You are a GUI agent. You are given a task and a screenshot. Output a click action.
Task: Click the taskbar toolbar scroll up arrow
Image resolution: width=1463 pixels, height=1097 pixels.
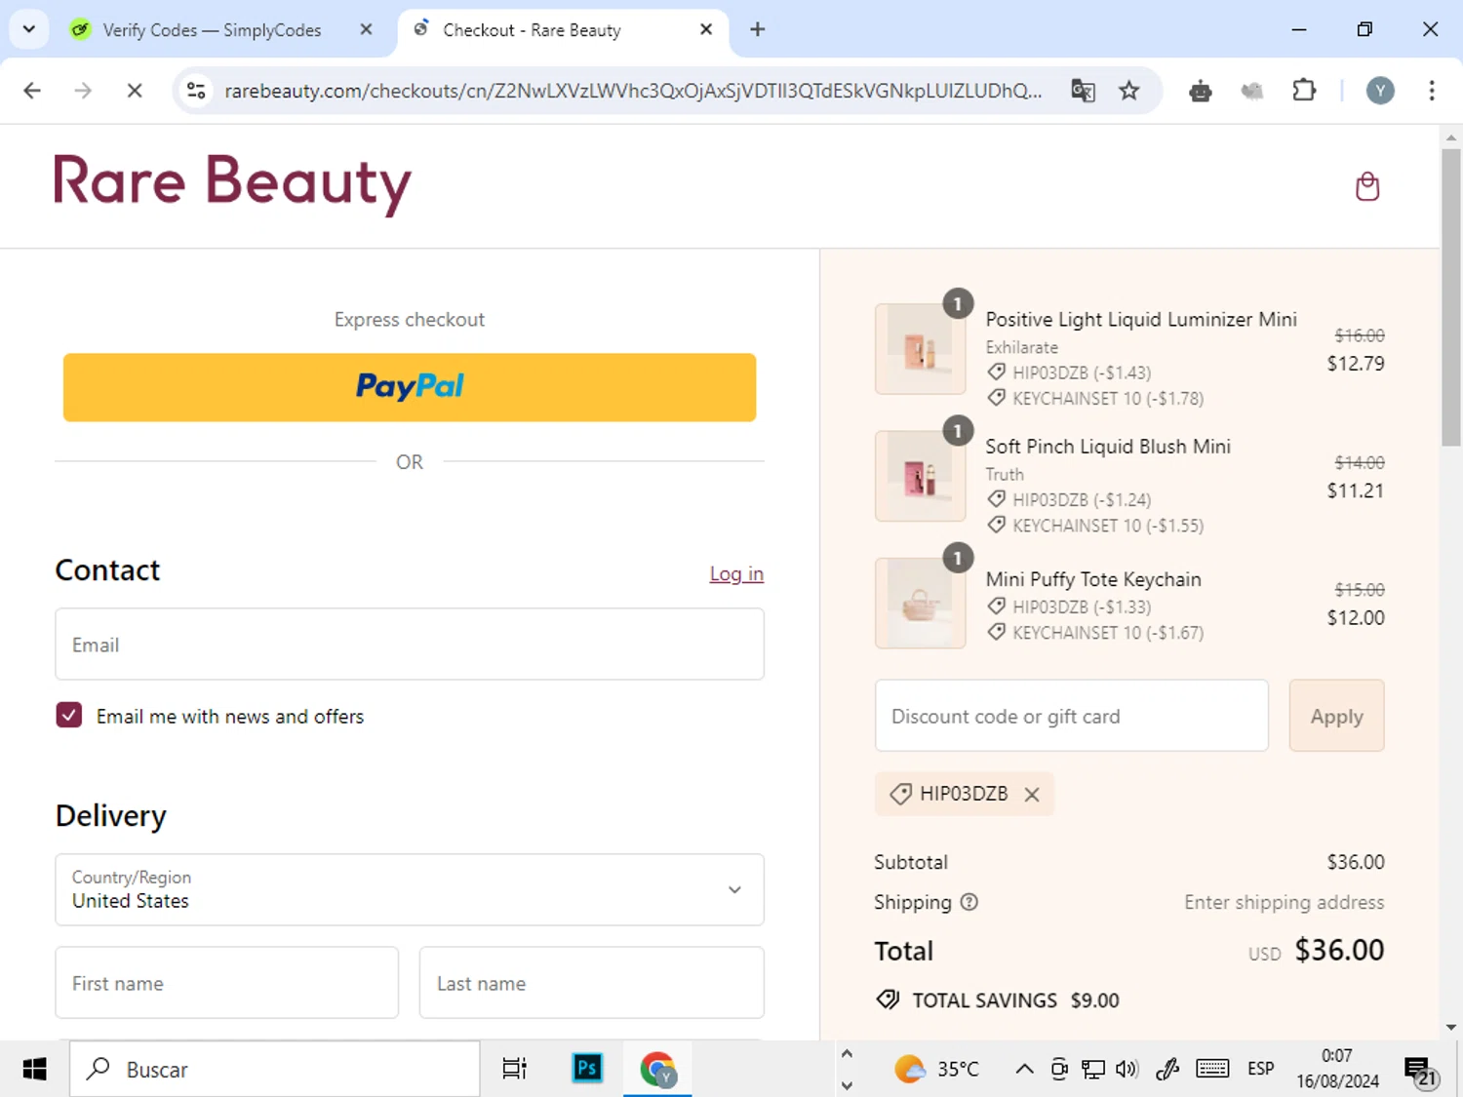[x=847, y=1054]
